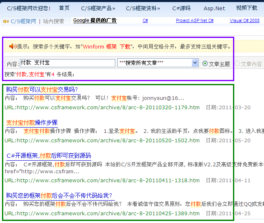Image resolution: width=264 pixels, height=223 pixels.
Task: Open the C#开源框架,付款后即可获到源码 result
Action: (49, 156)
